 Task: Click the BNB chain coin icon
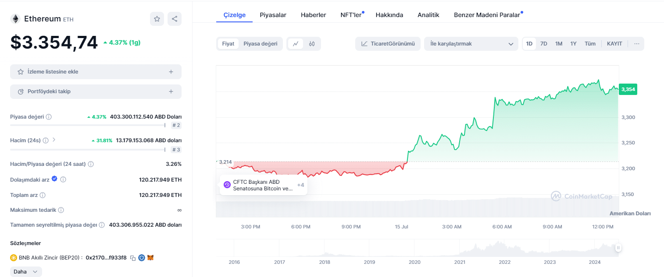click(x=14, y=258)
